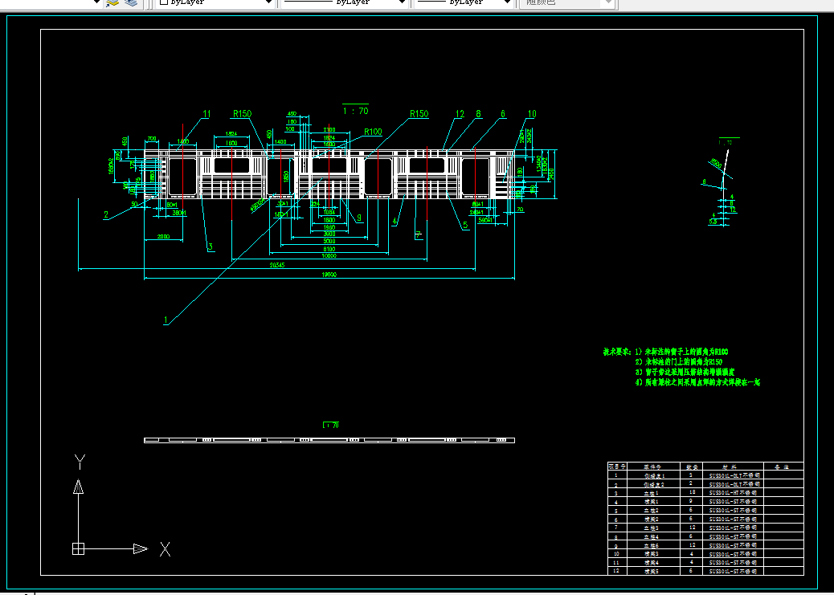Select the dimension text 8100
This screenshot has height=595, width=834.
tap(329, 249)
